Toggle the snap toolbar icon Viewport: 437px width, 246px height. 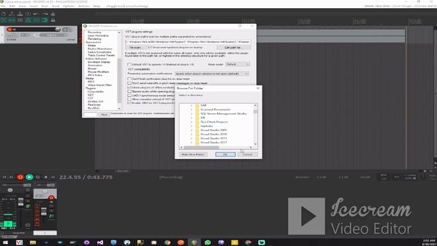(x=44, y=20)
